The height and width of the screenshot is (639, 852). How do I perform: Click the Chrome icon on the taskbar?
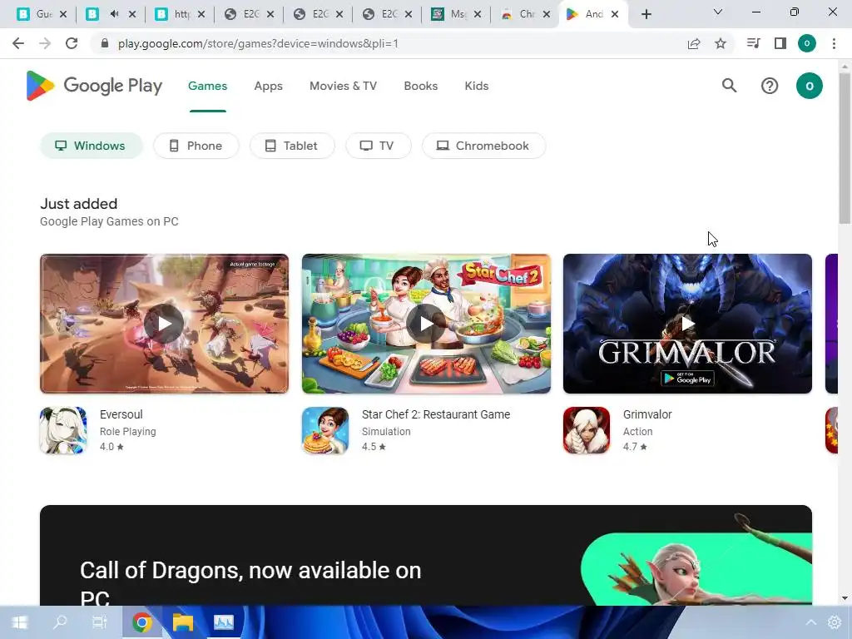click(142, 622)
